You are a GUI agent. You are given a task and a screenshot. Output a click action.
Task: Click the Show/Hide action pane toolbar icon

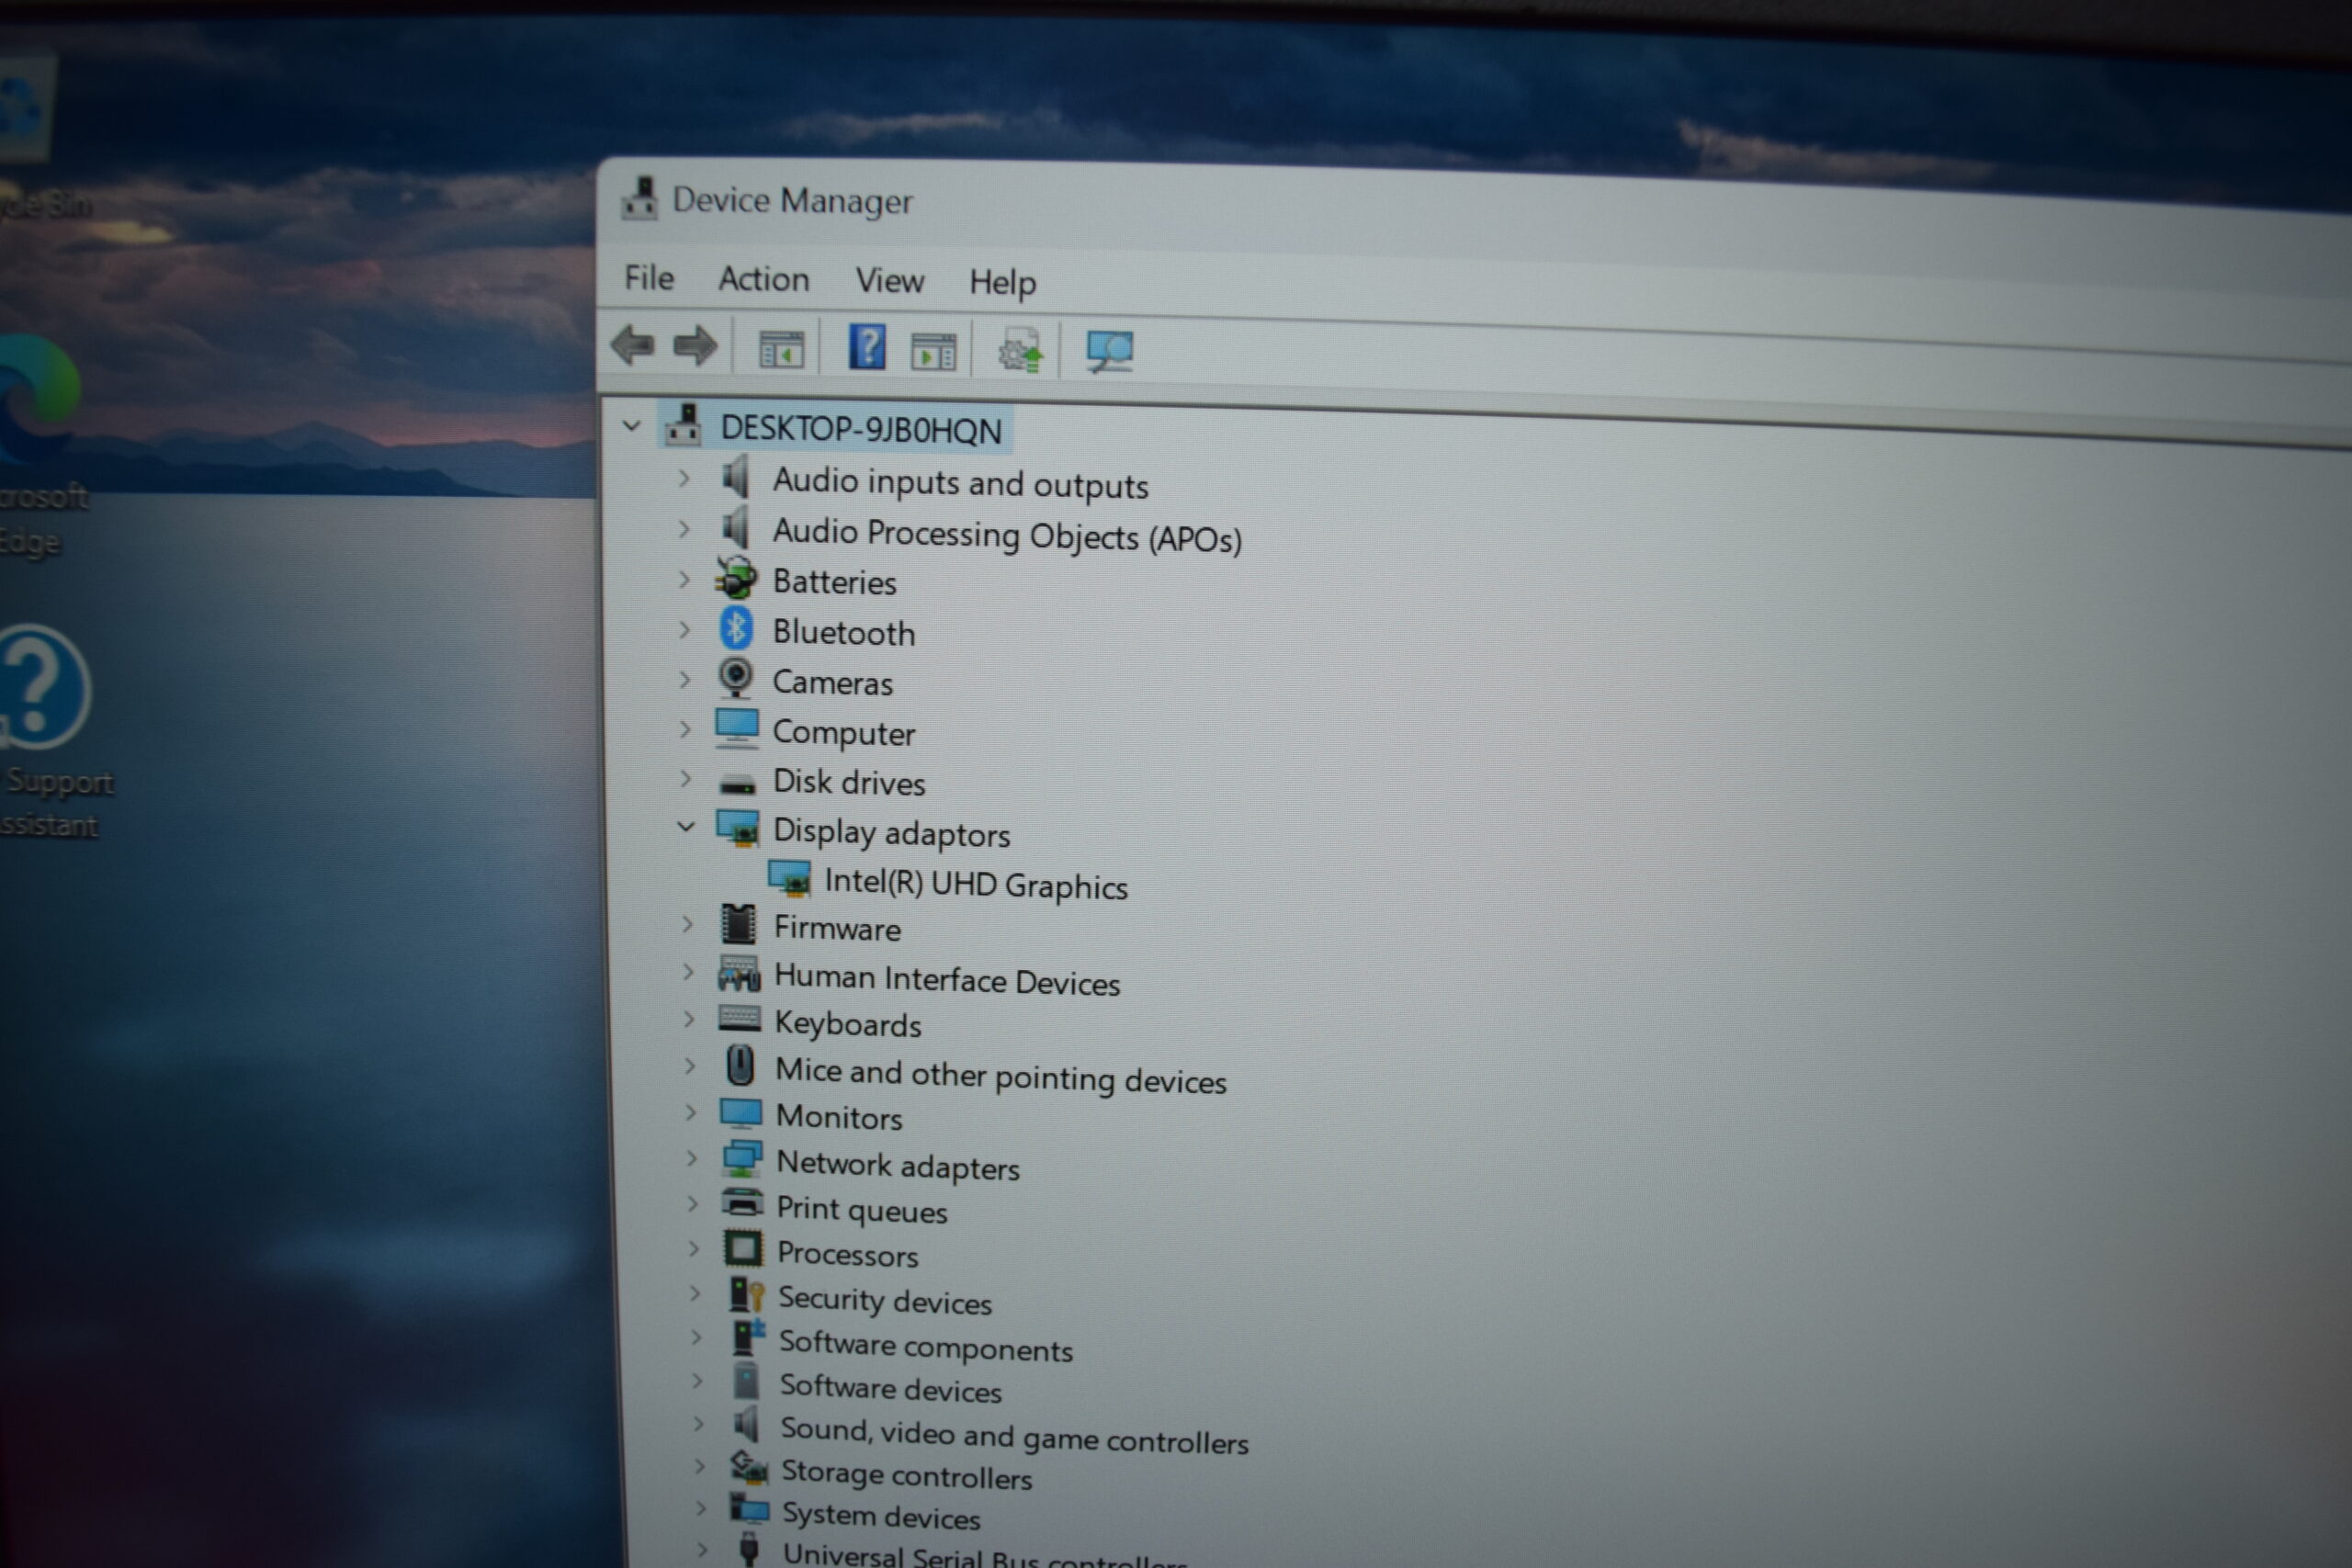(933, 353)
